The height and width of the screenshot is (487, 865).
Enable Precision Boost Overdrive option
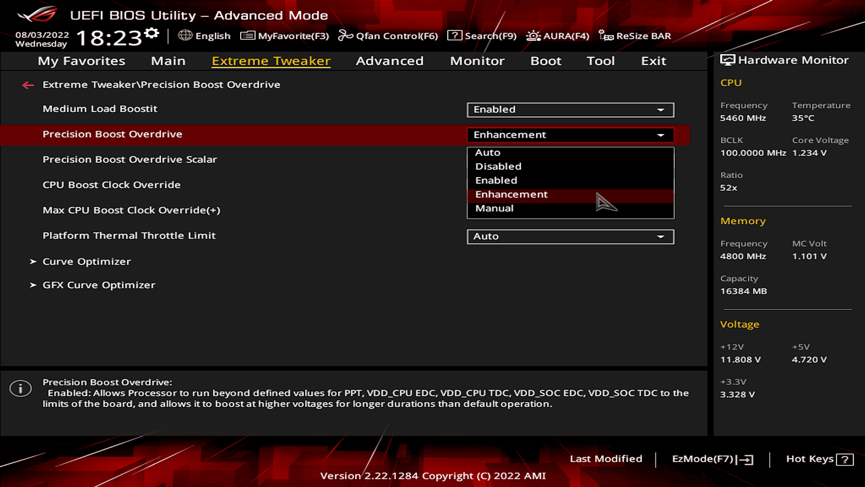496,179
